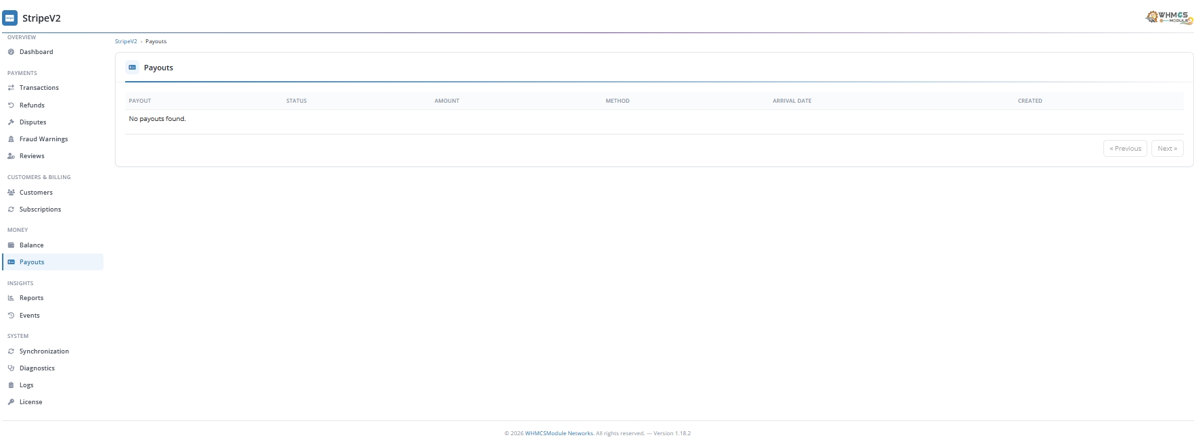
Task: Click the « Previous pagination button
Action: 1125,149
